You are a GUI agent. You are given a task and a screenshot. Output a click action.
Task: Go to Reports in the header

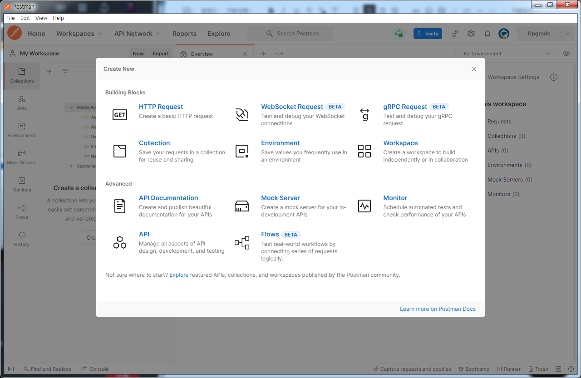(184, 34)
